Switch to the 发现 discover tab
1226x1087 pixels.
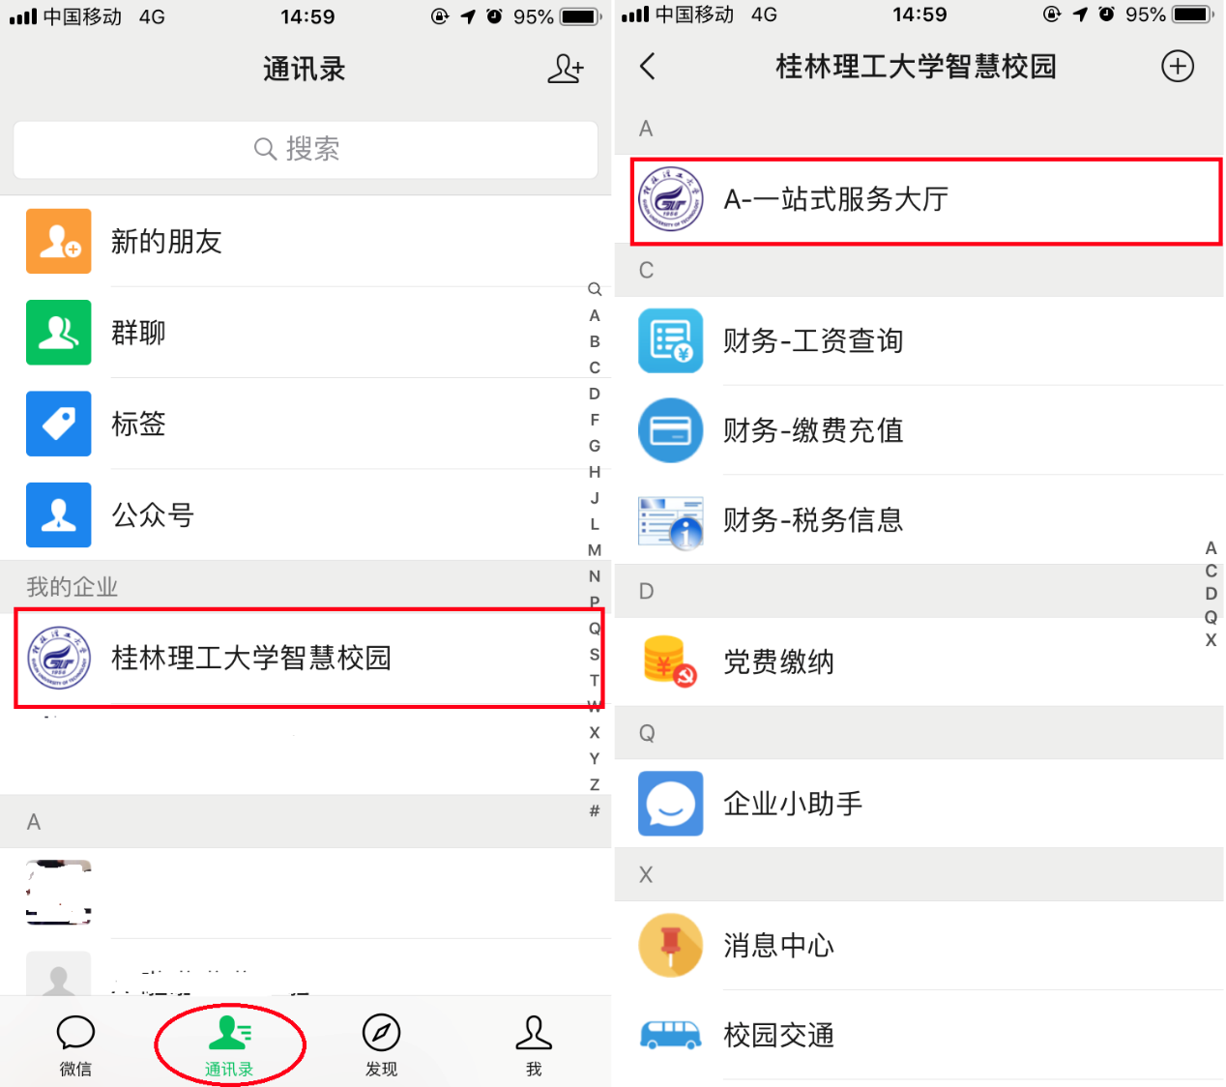click(381, 1045)
